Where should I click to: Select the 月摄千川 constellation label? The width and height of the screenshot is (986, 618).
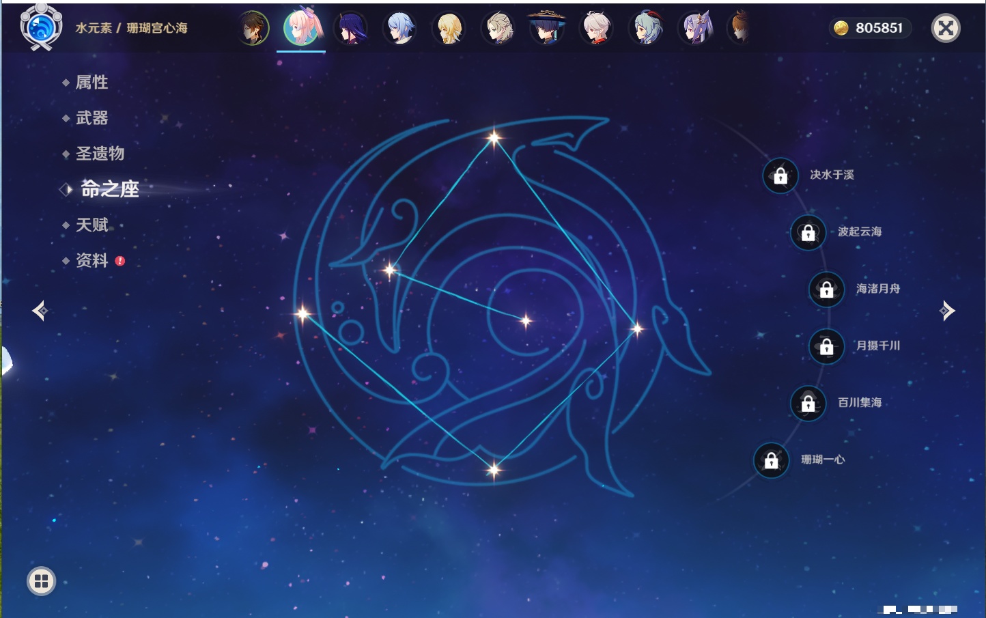point(878,346)
